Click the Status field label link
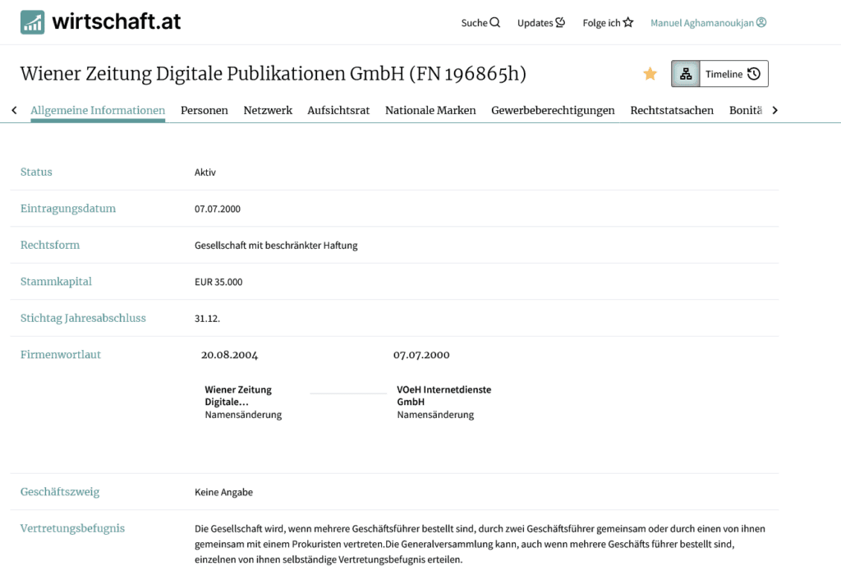 (36, 172)
